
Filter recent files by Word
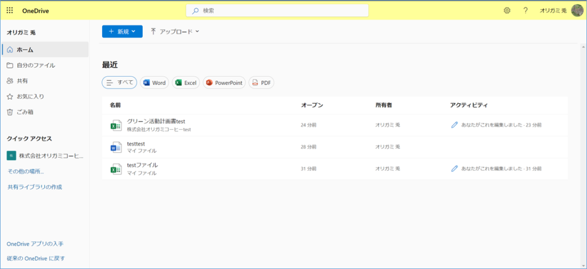[x=154, y=83]
